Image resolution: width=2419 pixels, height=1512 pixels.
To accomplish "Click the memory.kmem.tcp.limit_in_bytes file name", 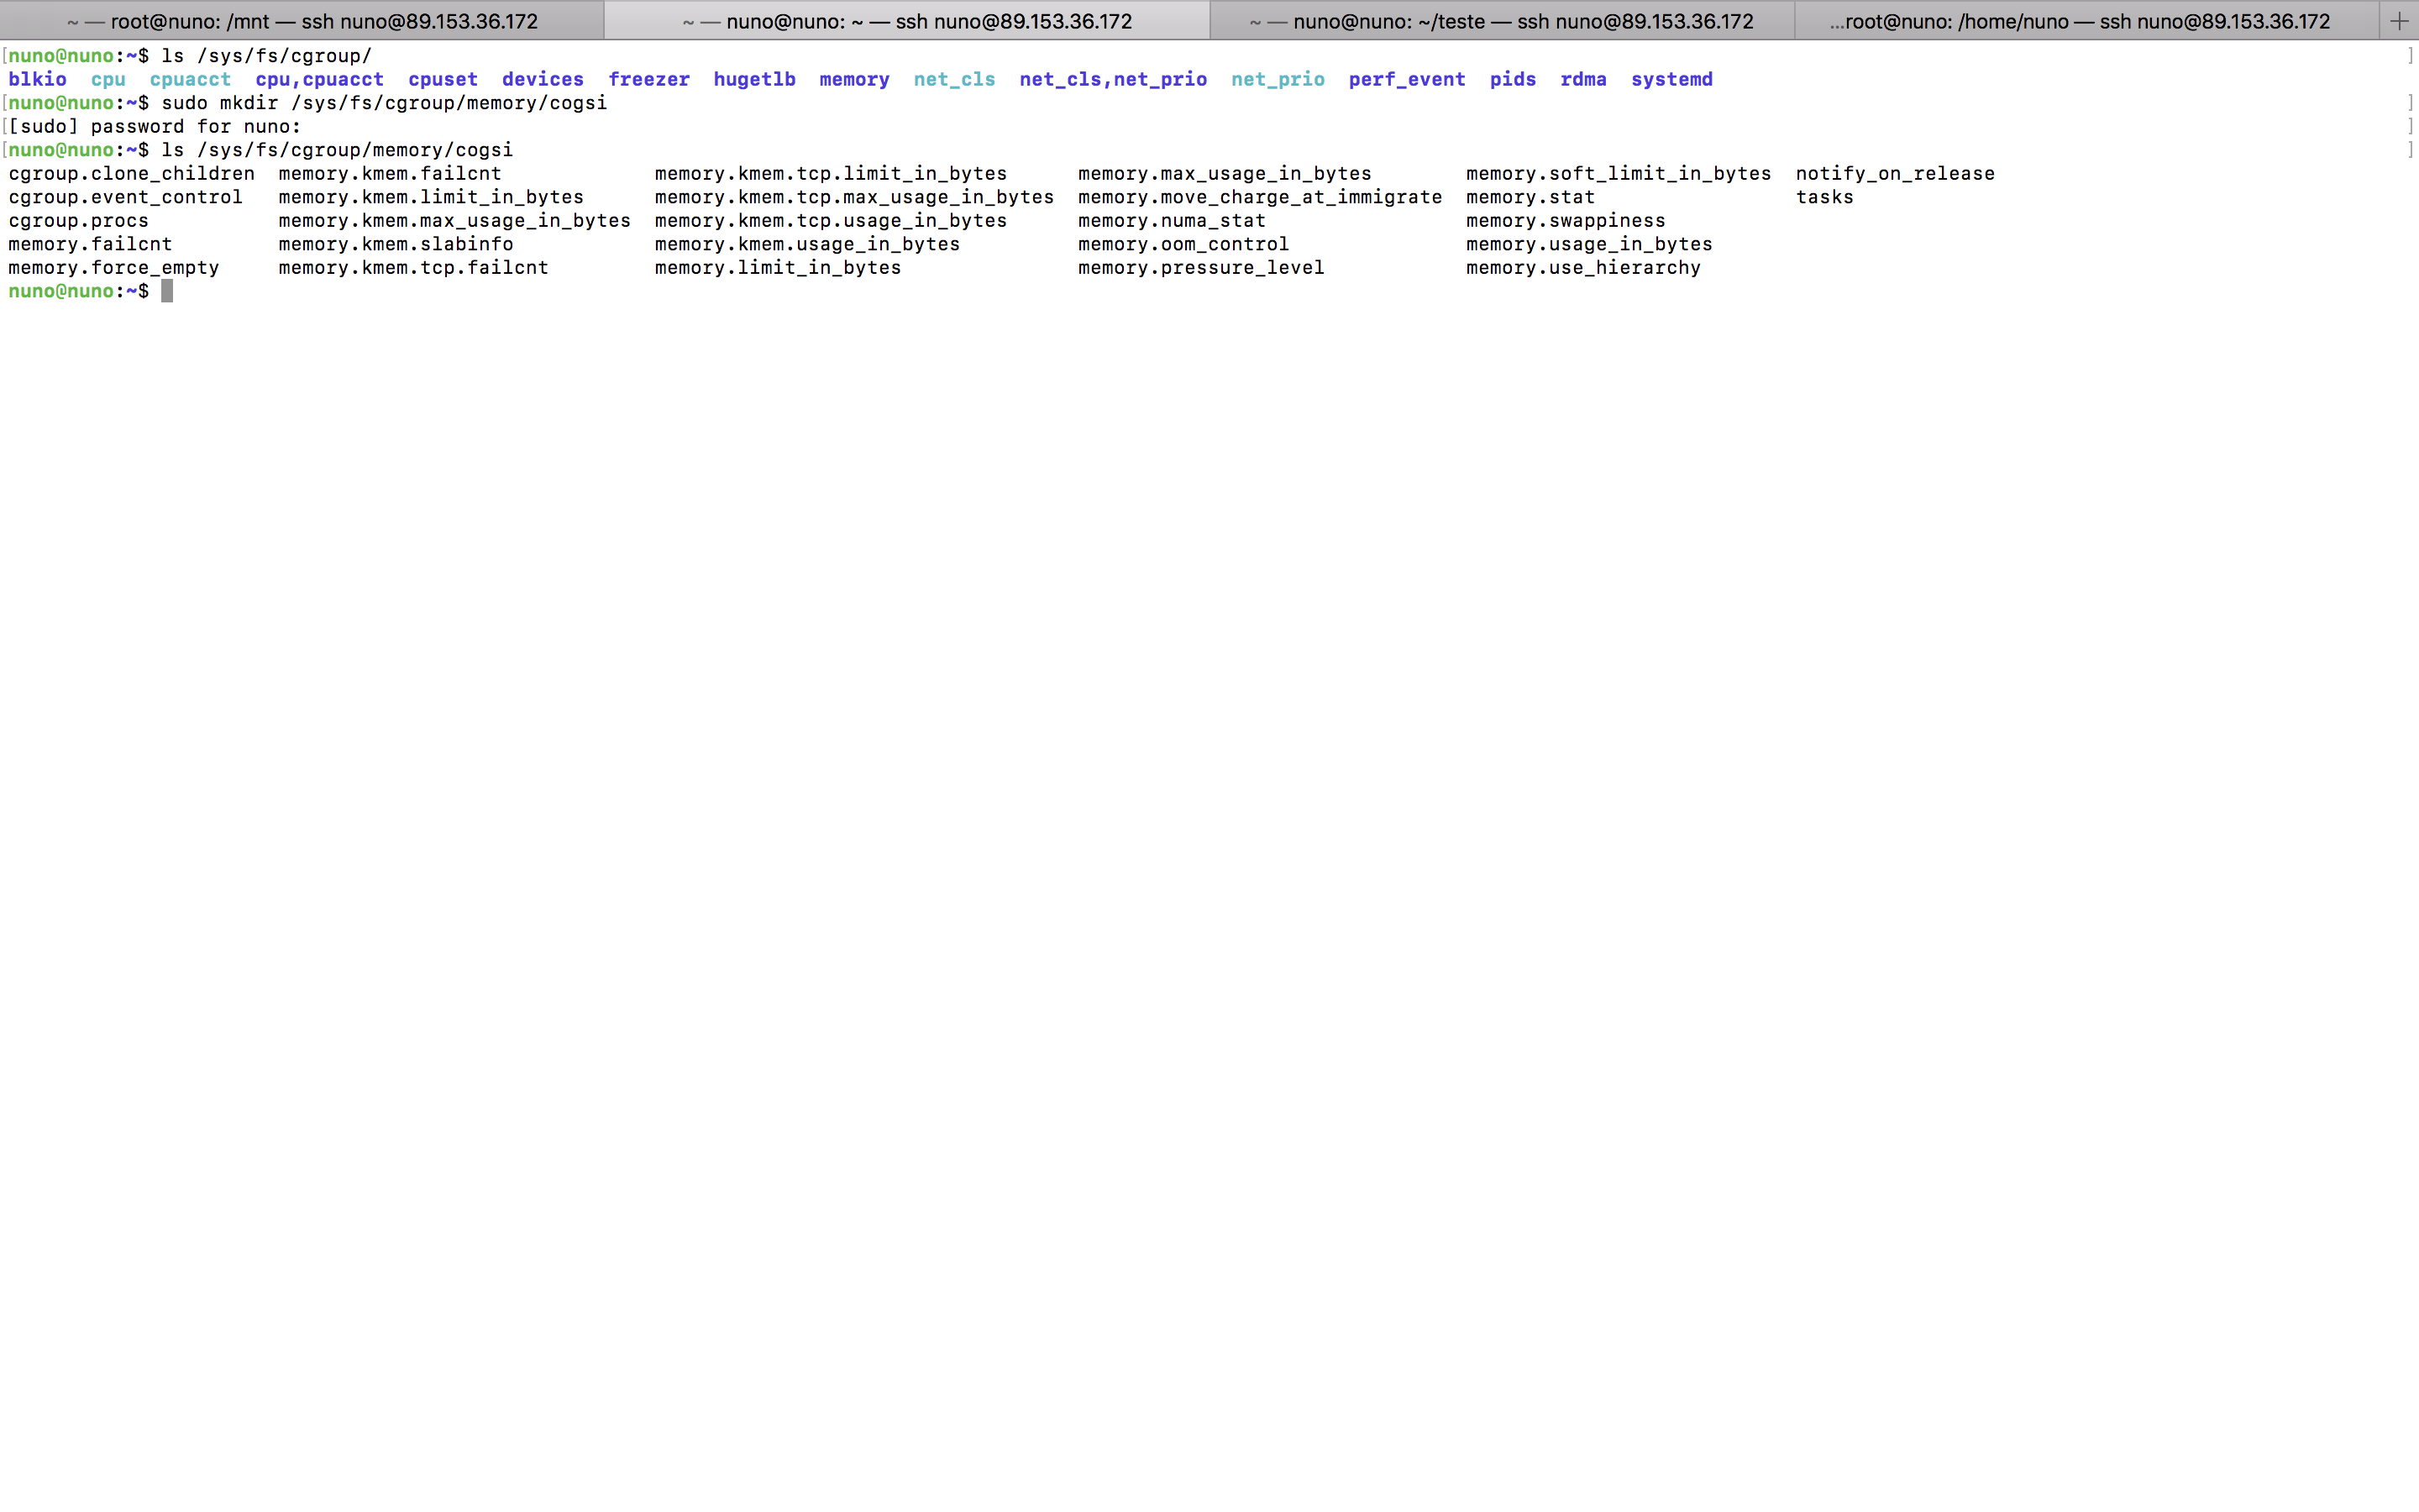I will 831,173.
